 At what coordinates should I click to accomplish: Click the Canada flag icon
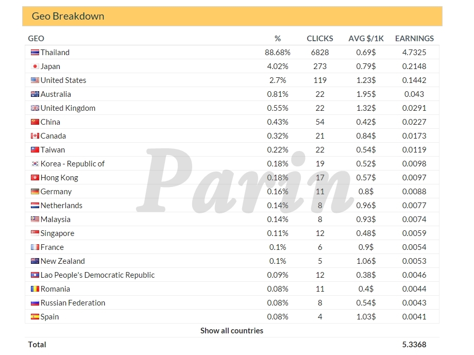point(35,136)
